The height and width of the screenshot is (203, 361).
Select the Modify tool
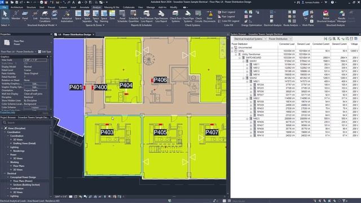point(5,16)
